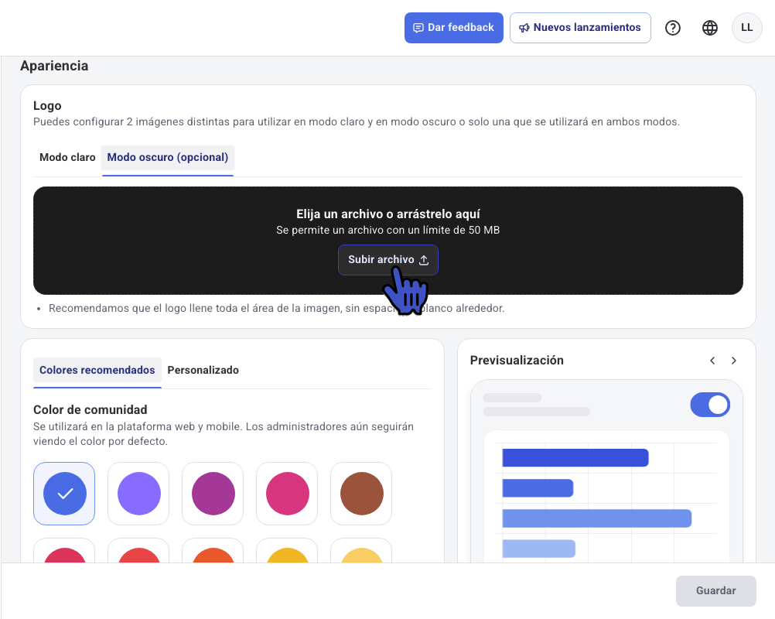
Task: Select Modo oscuro (opcional) tab
Action: point(168,158)
